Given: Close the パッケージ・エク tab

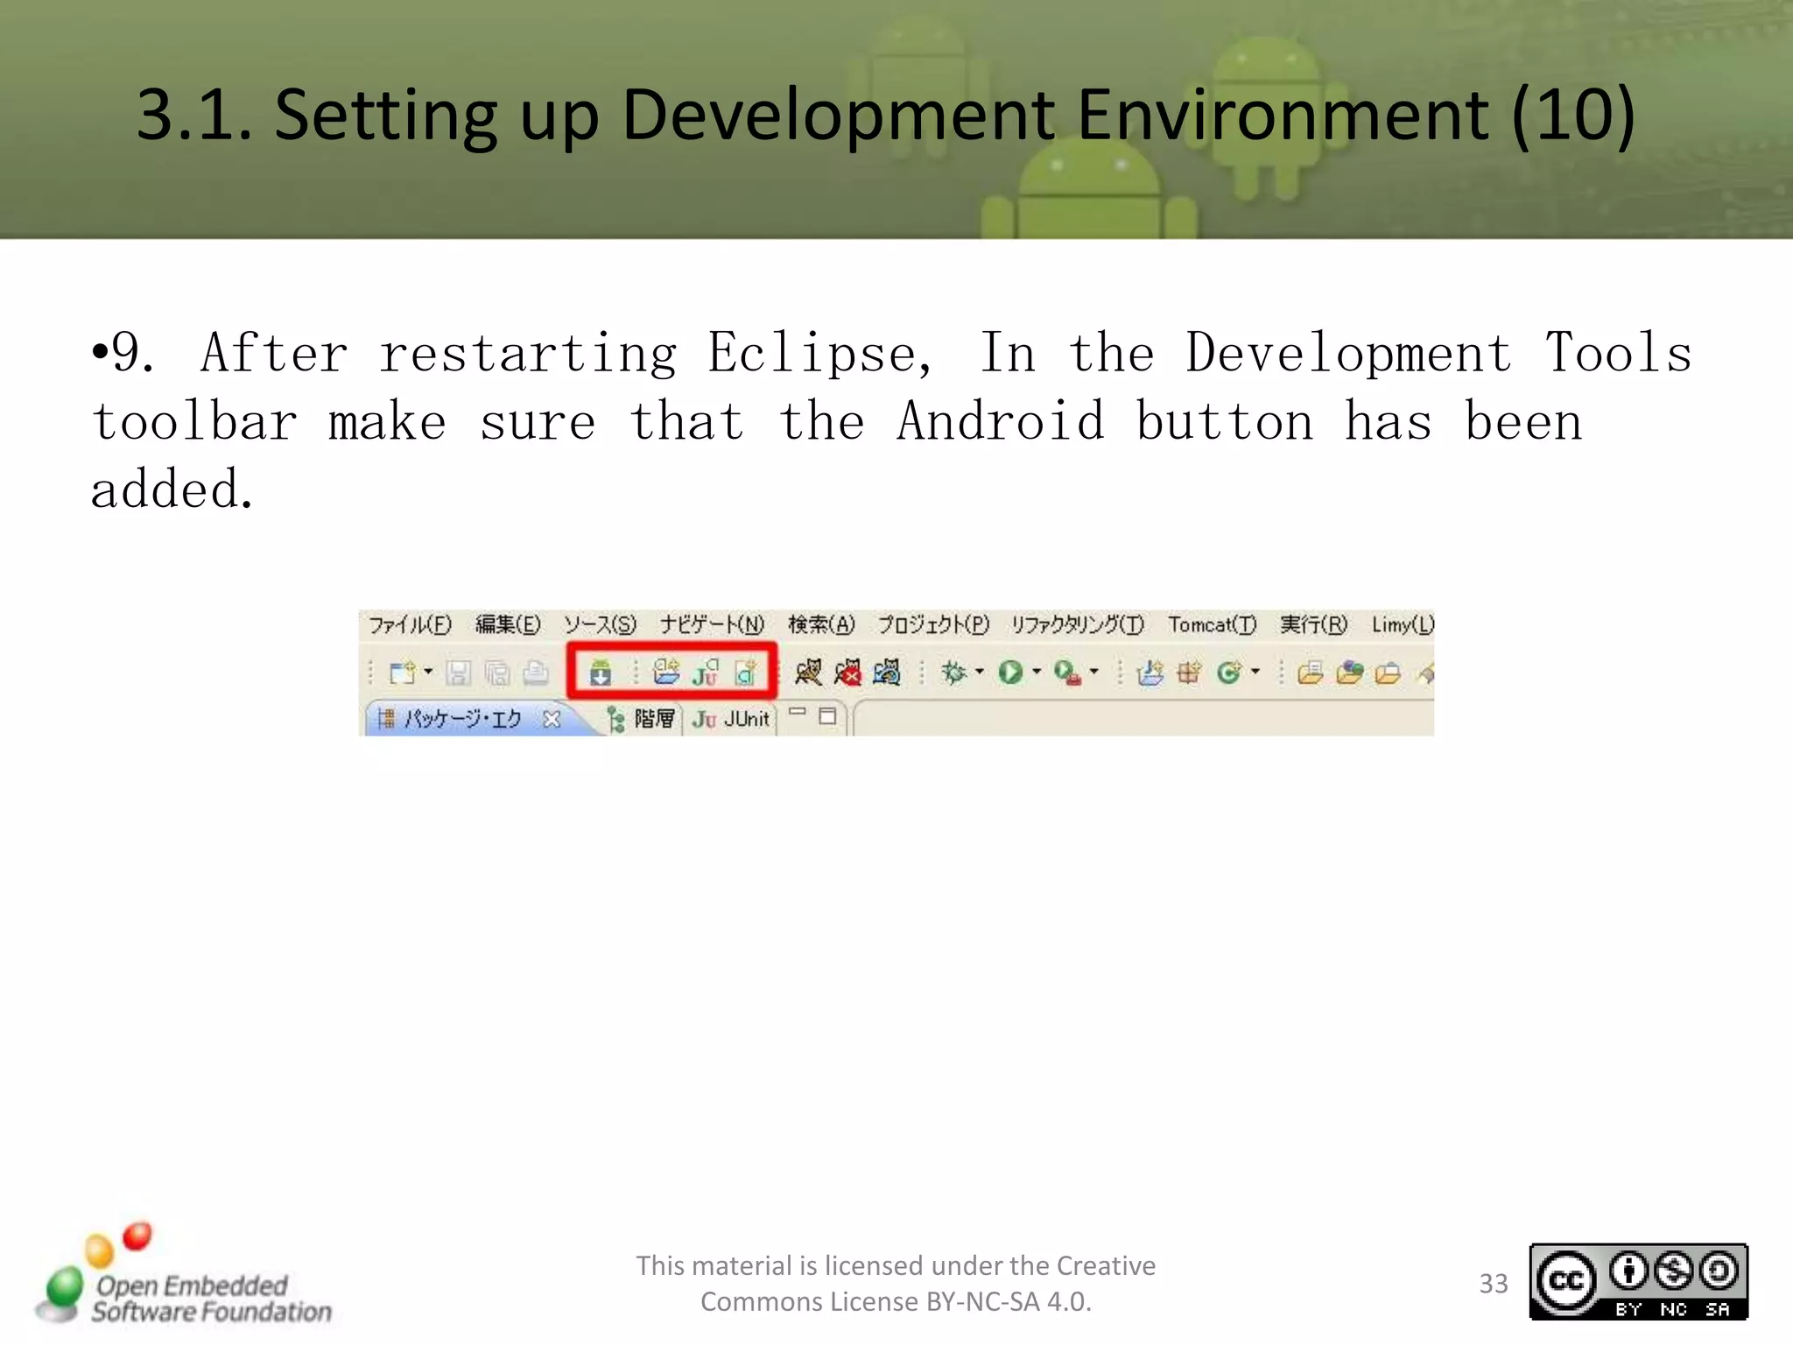Looking at the screenshot, I should pyautogui.click(x=552, y=720).
